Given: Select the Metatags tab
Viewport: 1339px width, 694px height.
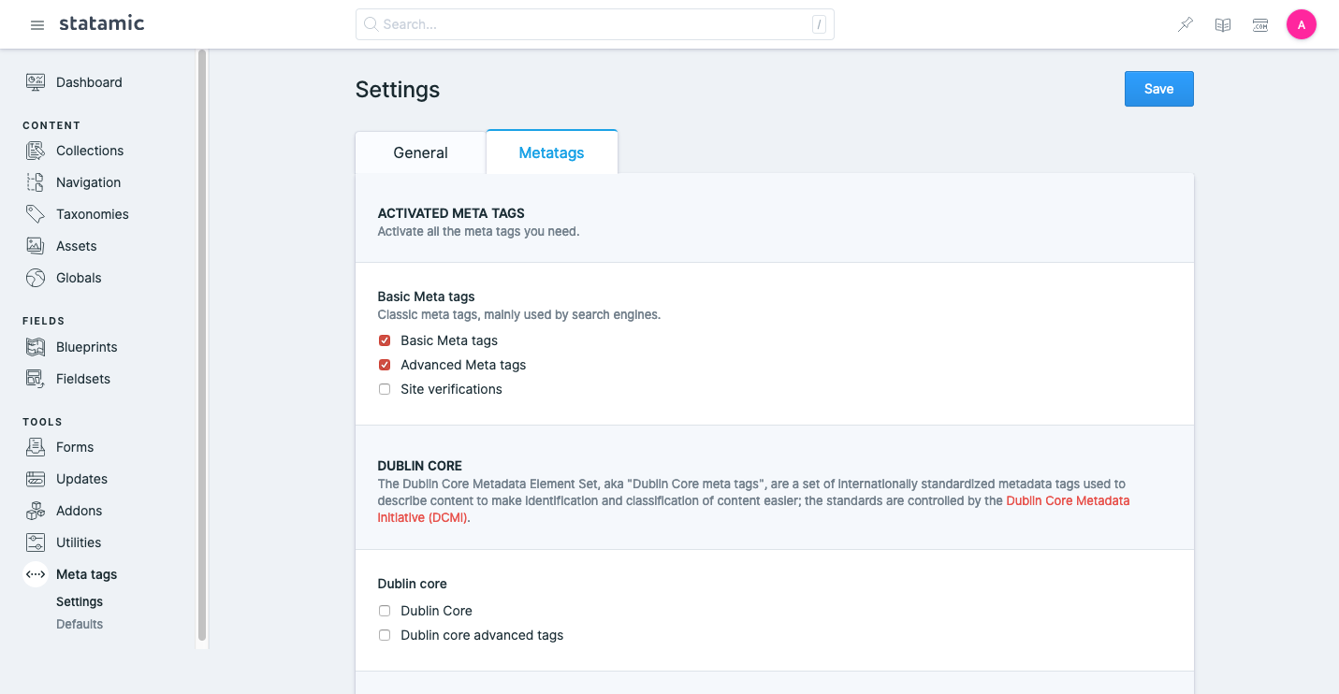Looking at the screenshot, I should [551, 152].
